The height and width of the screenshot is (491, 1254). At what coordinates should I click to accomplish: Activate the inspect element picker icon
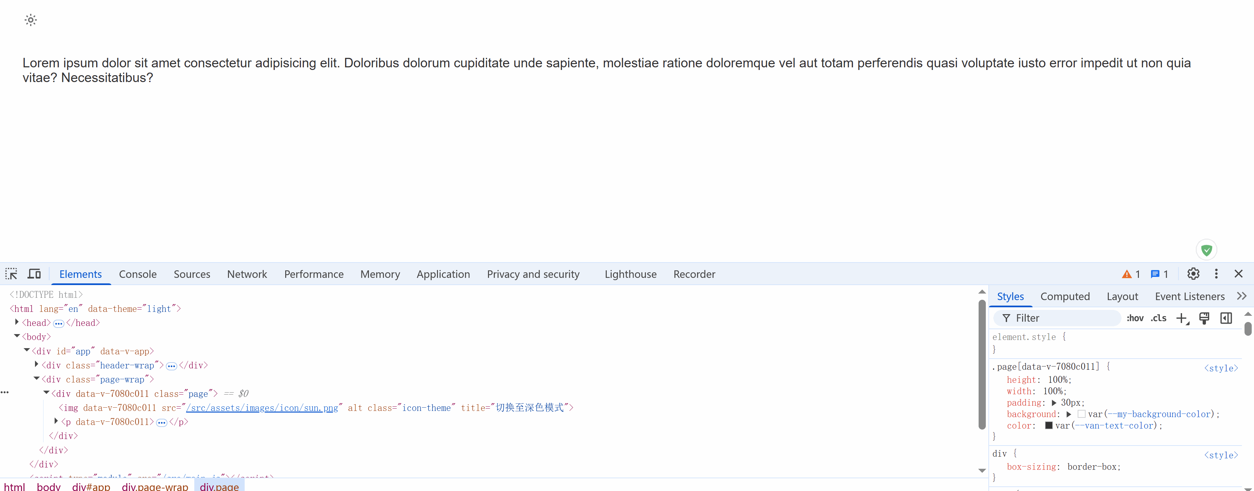pyautogui.click(x=11, y=274)
